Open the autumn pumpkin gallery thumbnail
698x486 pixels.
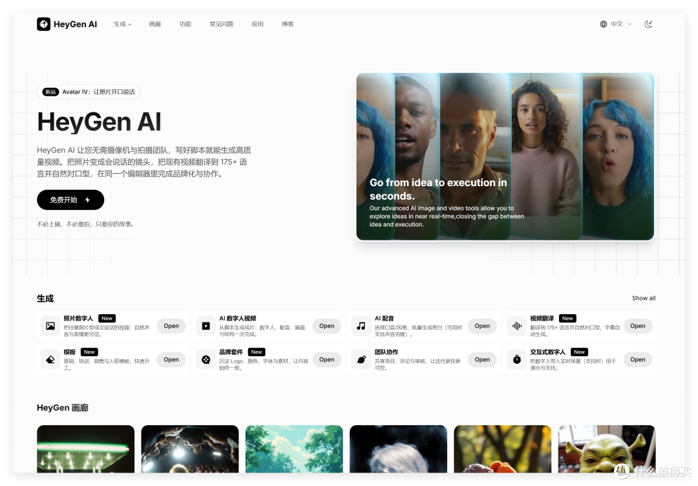(502, 449)
